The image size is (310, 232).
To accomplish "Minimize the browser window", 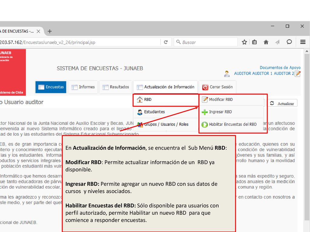I will [x=272, y=26].
